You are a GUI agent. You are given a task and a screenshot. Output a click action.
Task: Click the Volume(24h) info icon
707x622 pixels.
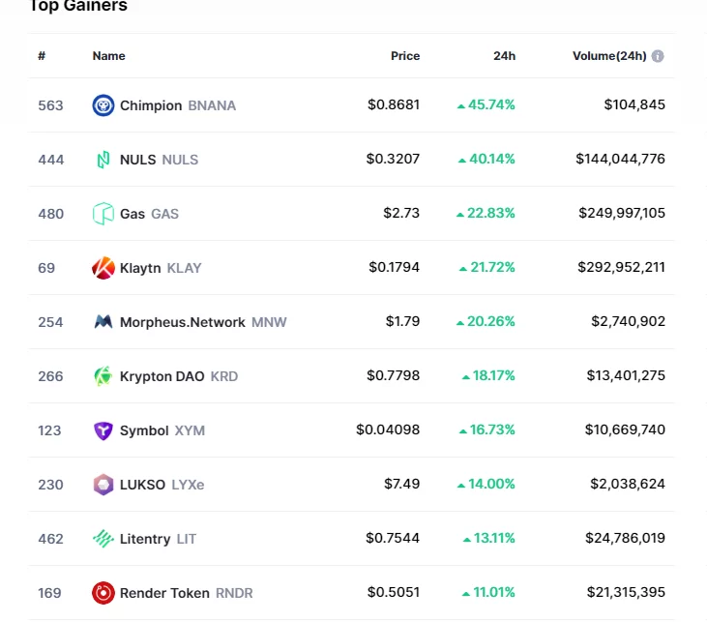[658, 56]
